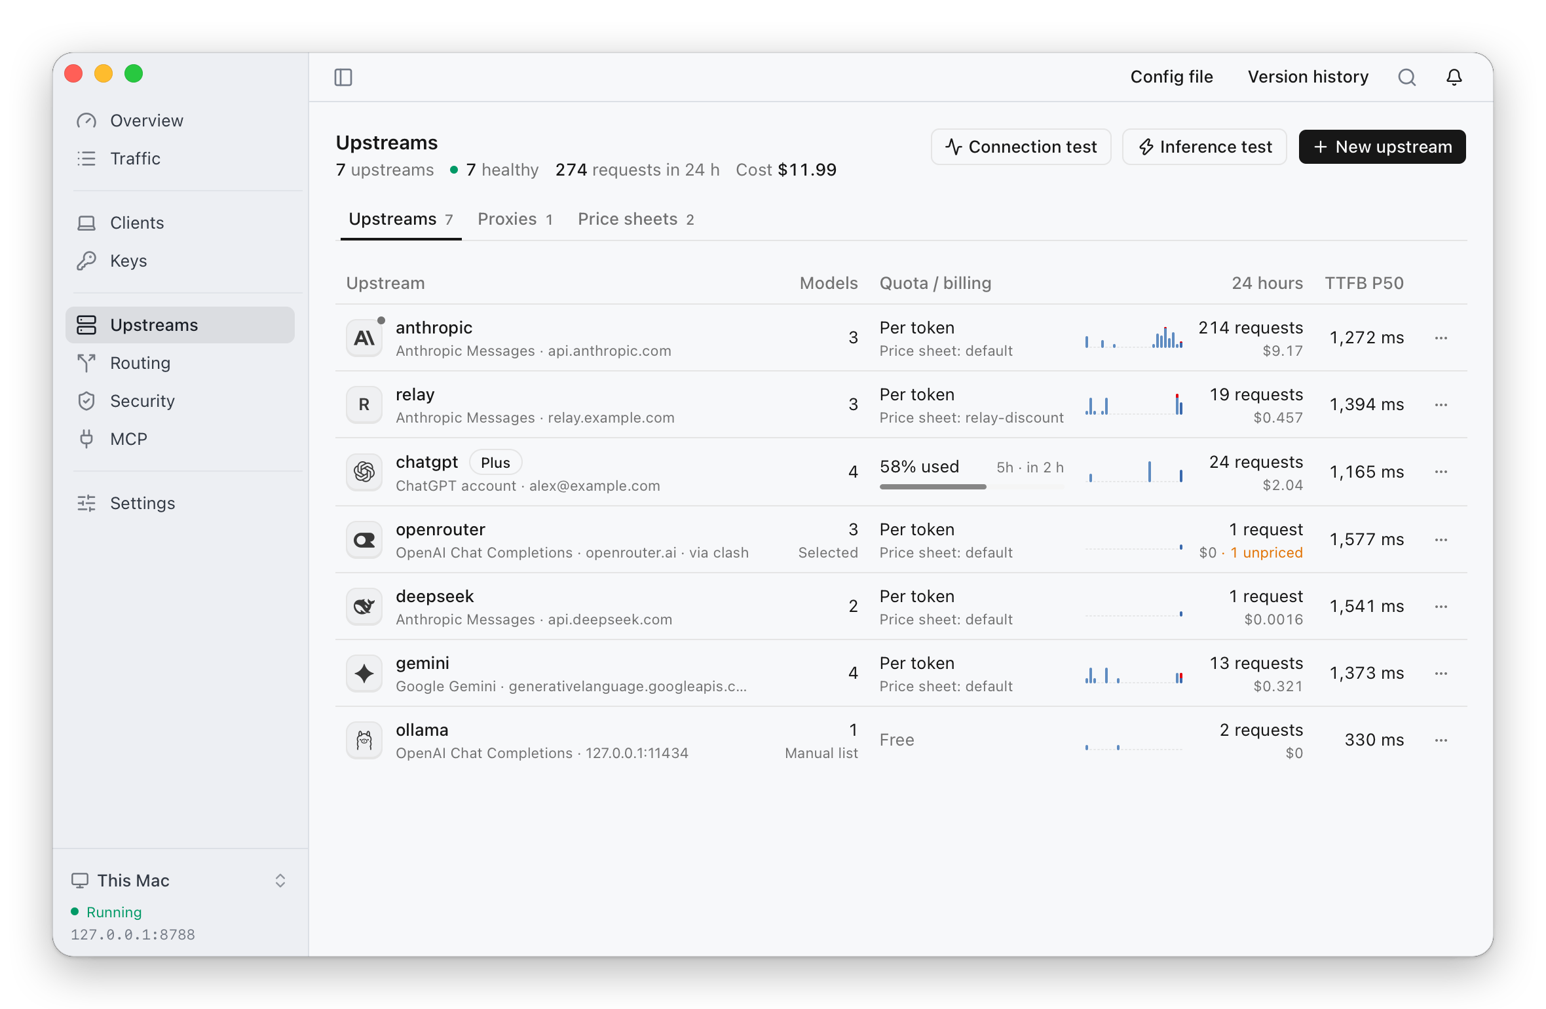
Task: Open Settings in the sidebar
Action: point(180,503)
